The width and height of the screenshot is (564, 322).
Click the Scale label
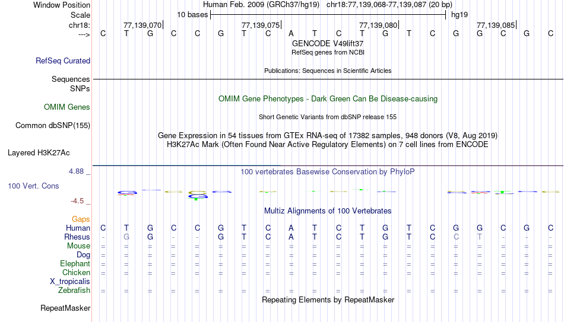click(80, 15)
